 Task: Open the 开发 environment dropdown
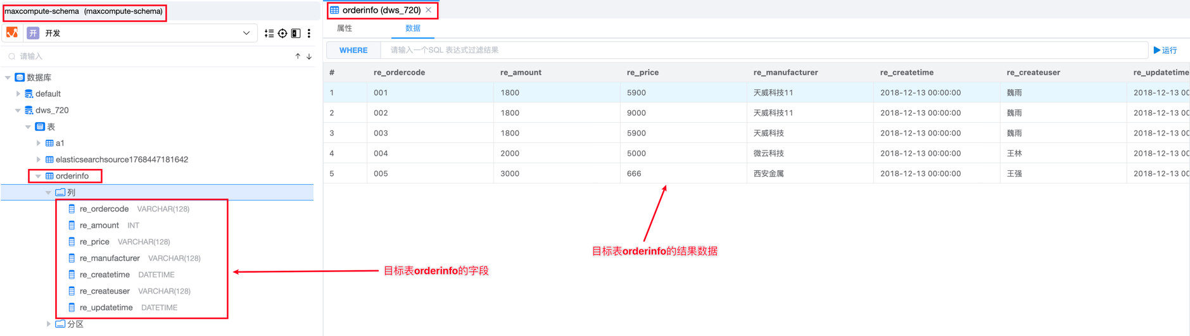point(246,34)
